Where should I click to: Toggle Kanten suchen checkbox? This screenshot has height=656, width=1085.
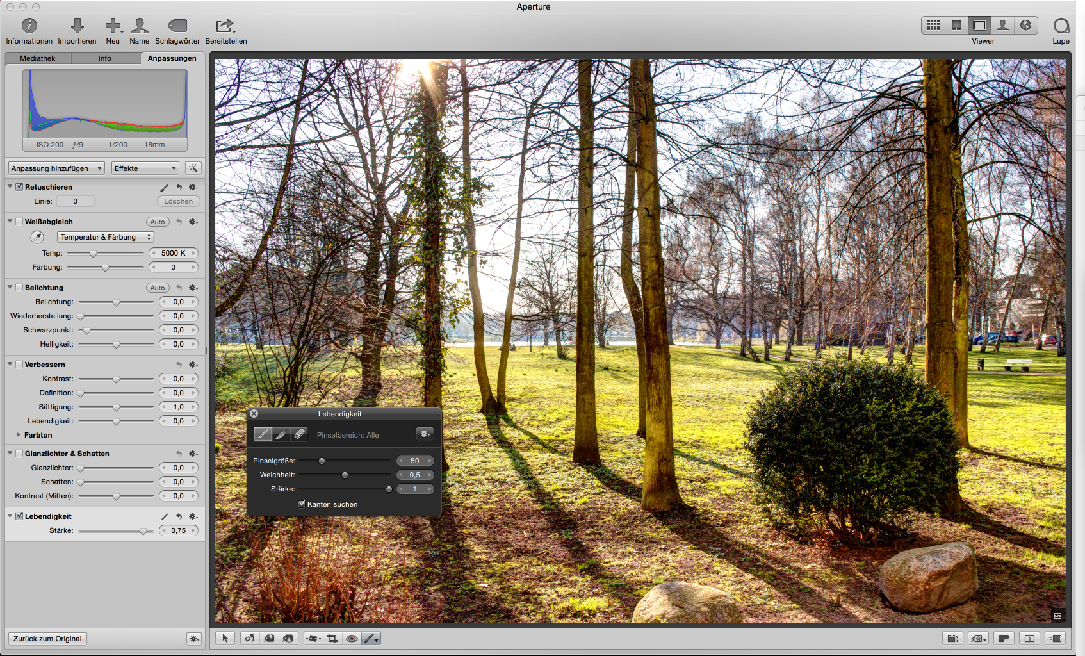tap(302, 504)
